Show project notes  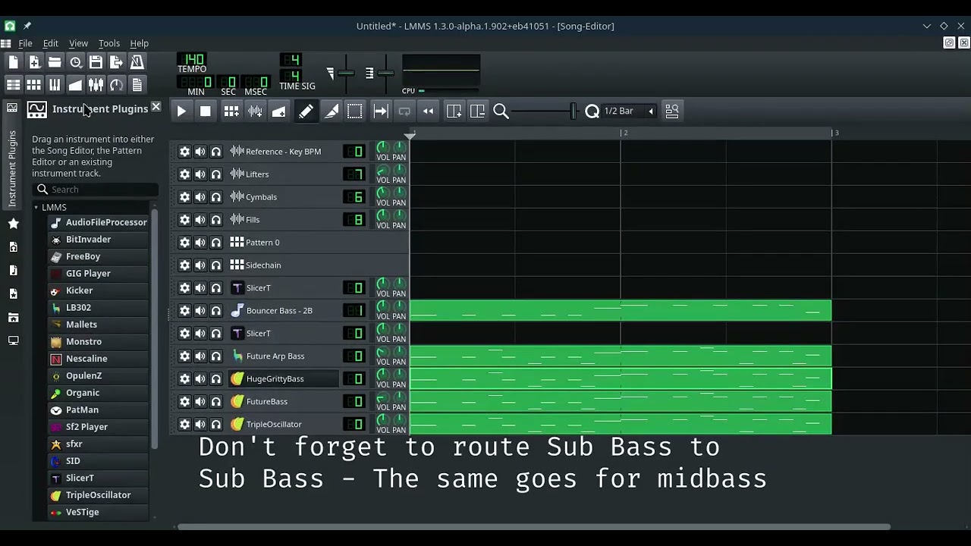pos(137,85)
